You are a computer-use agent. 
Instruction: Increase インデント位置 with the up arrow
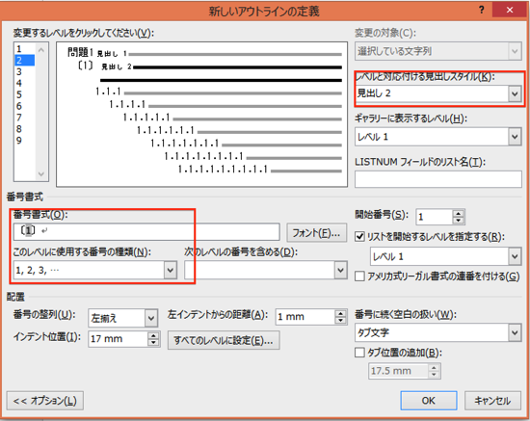(153, 335)
